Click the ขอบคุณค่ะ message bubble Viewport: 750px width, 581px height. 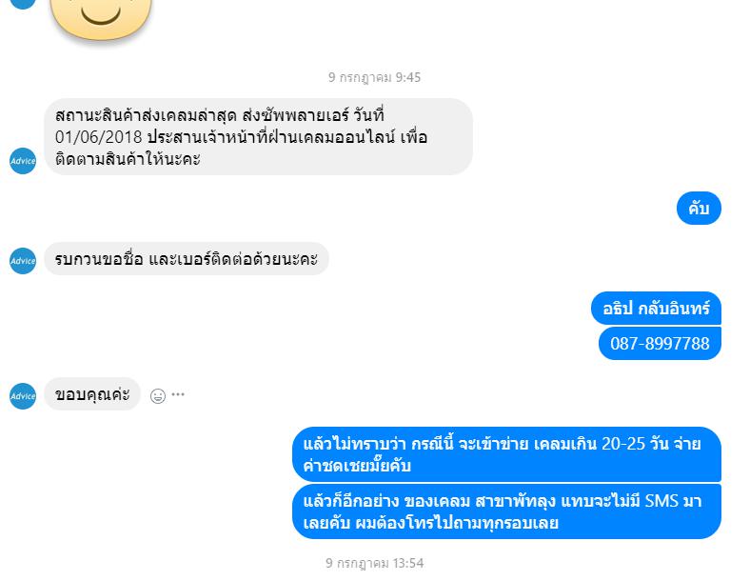(92, 394)
